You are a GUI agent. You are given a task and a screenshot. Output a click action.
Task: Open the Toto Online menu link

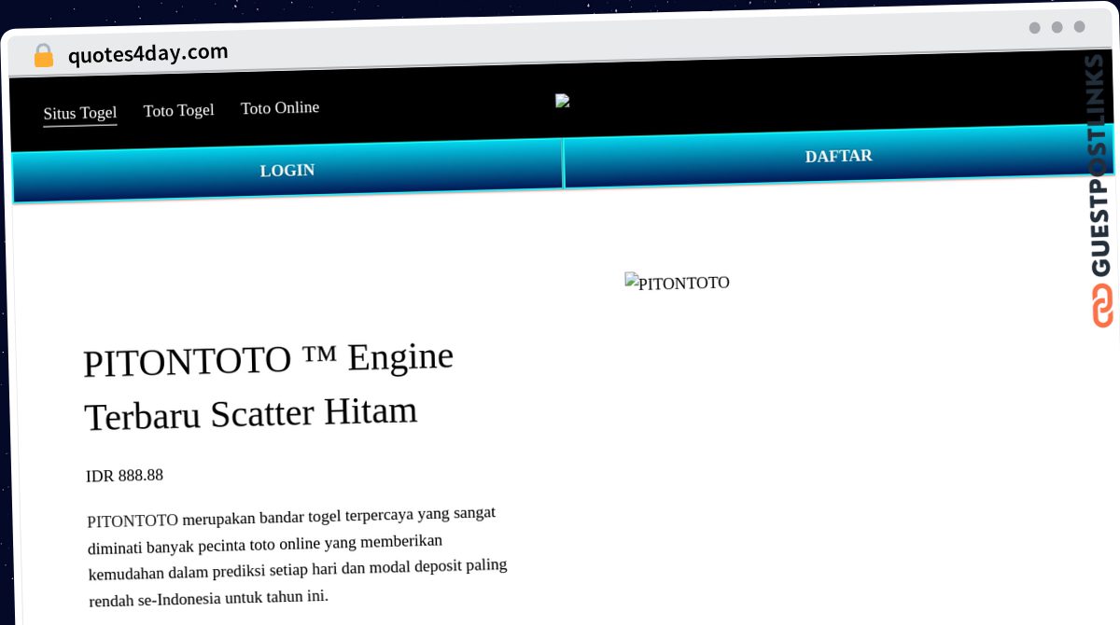[280, 107]
